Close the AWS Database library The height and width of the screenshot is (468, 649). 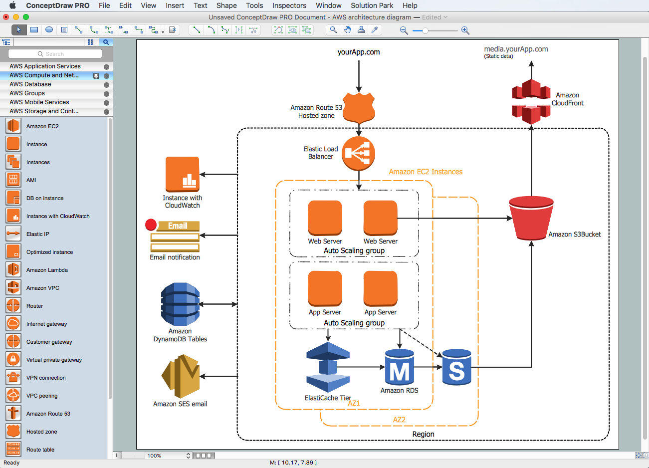(106, 84)
